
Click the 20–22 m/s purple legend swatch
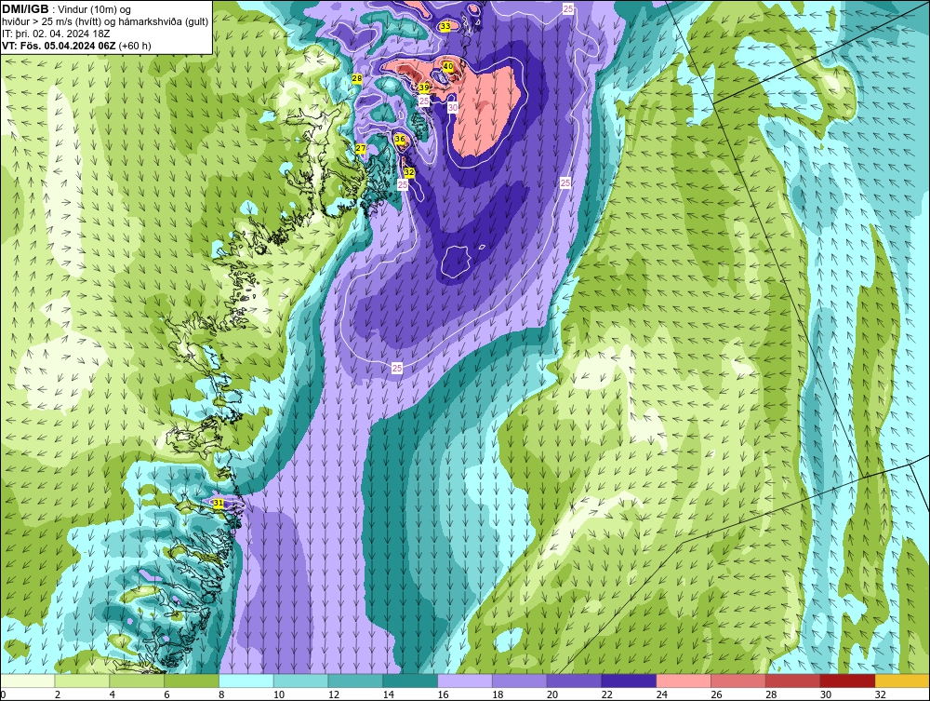coord(574,681)
